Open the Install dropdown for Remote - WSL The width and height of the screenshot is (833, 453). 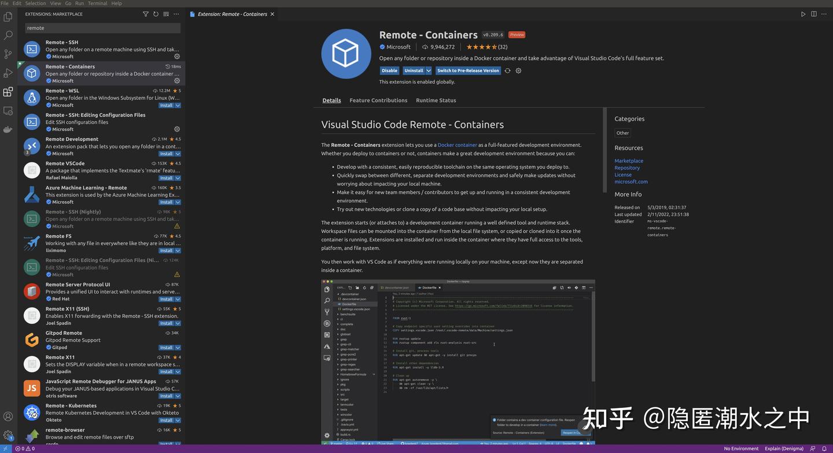176,105
